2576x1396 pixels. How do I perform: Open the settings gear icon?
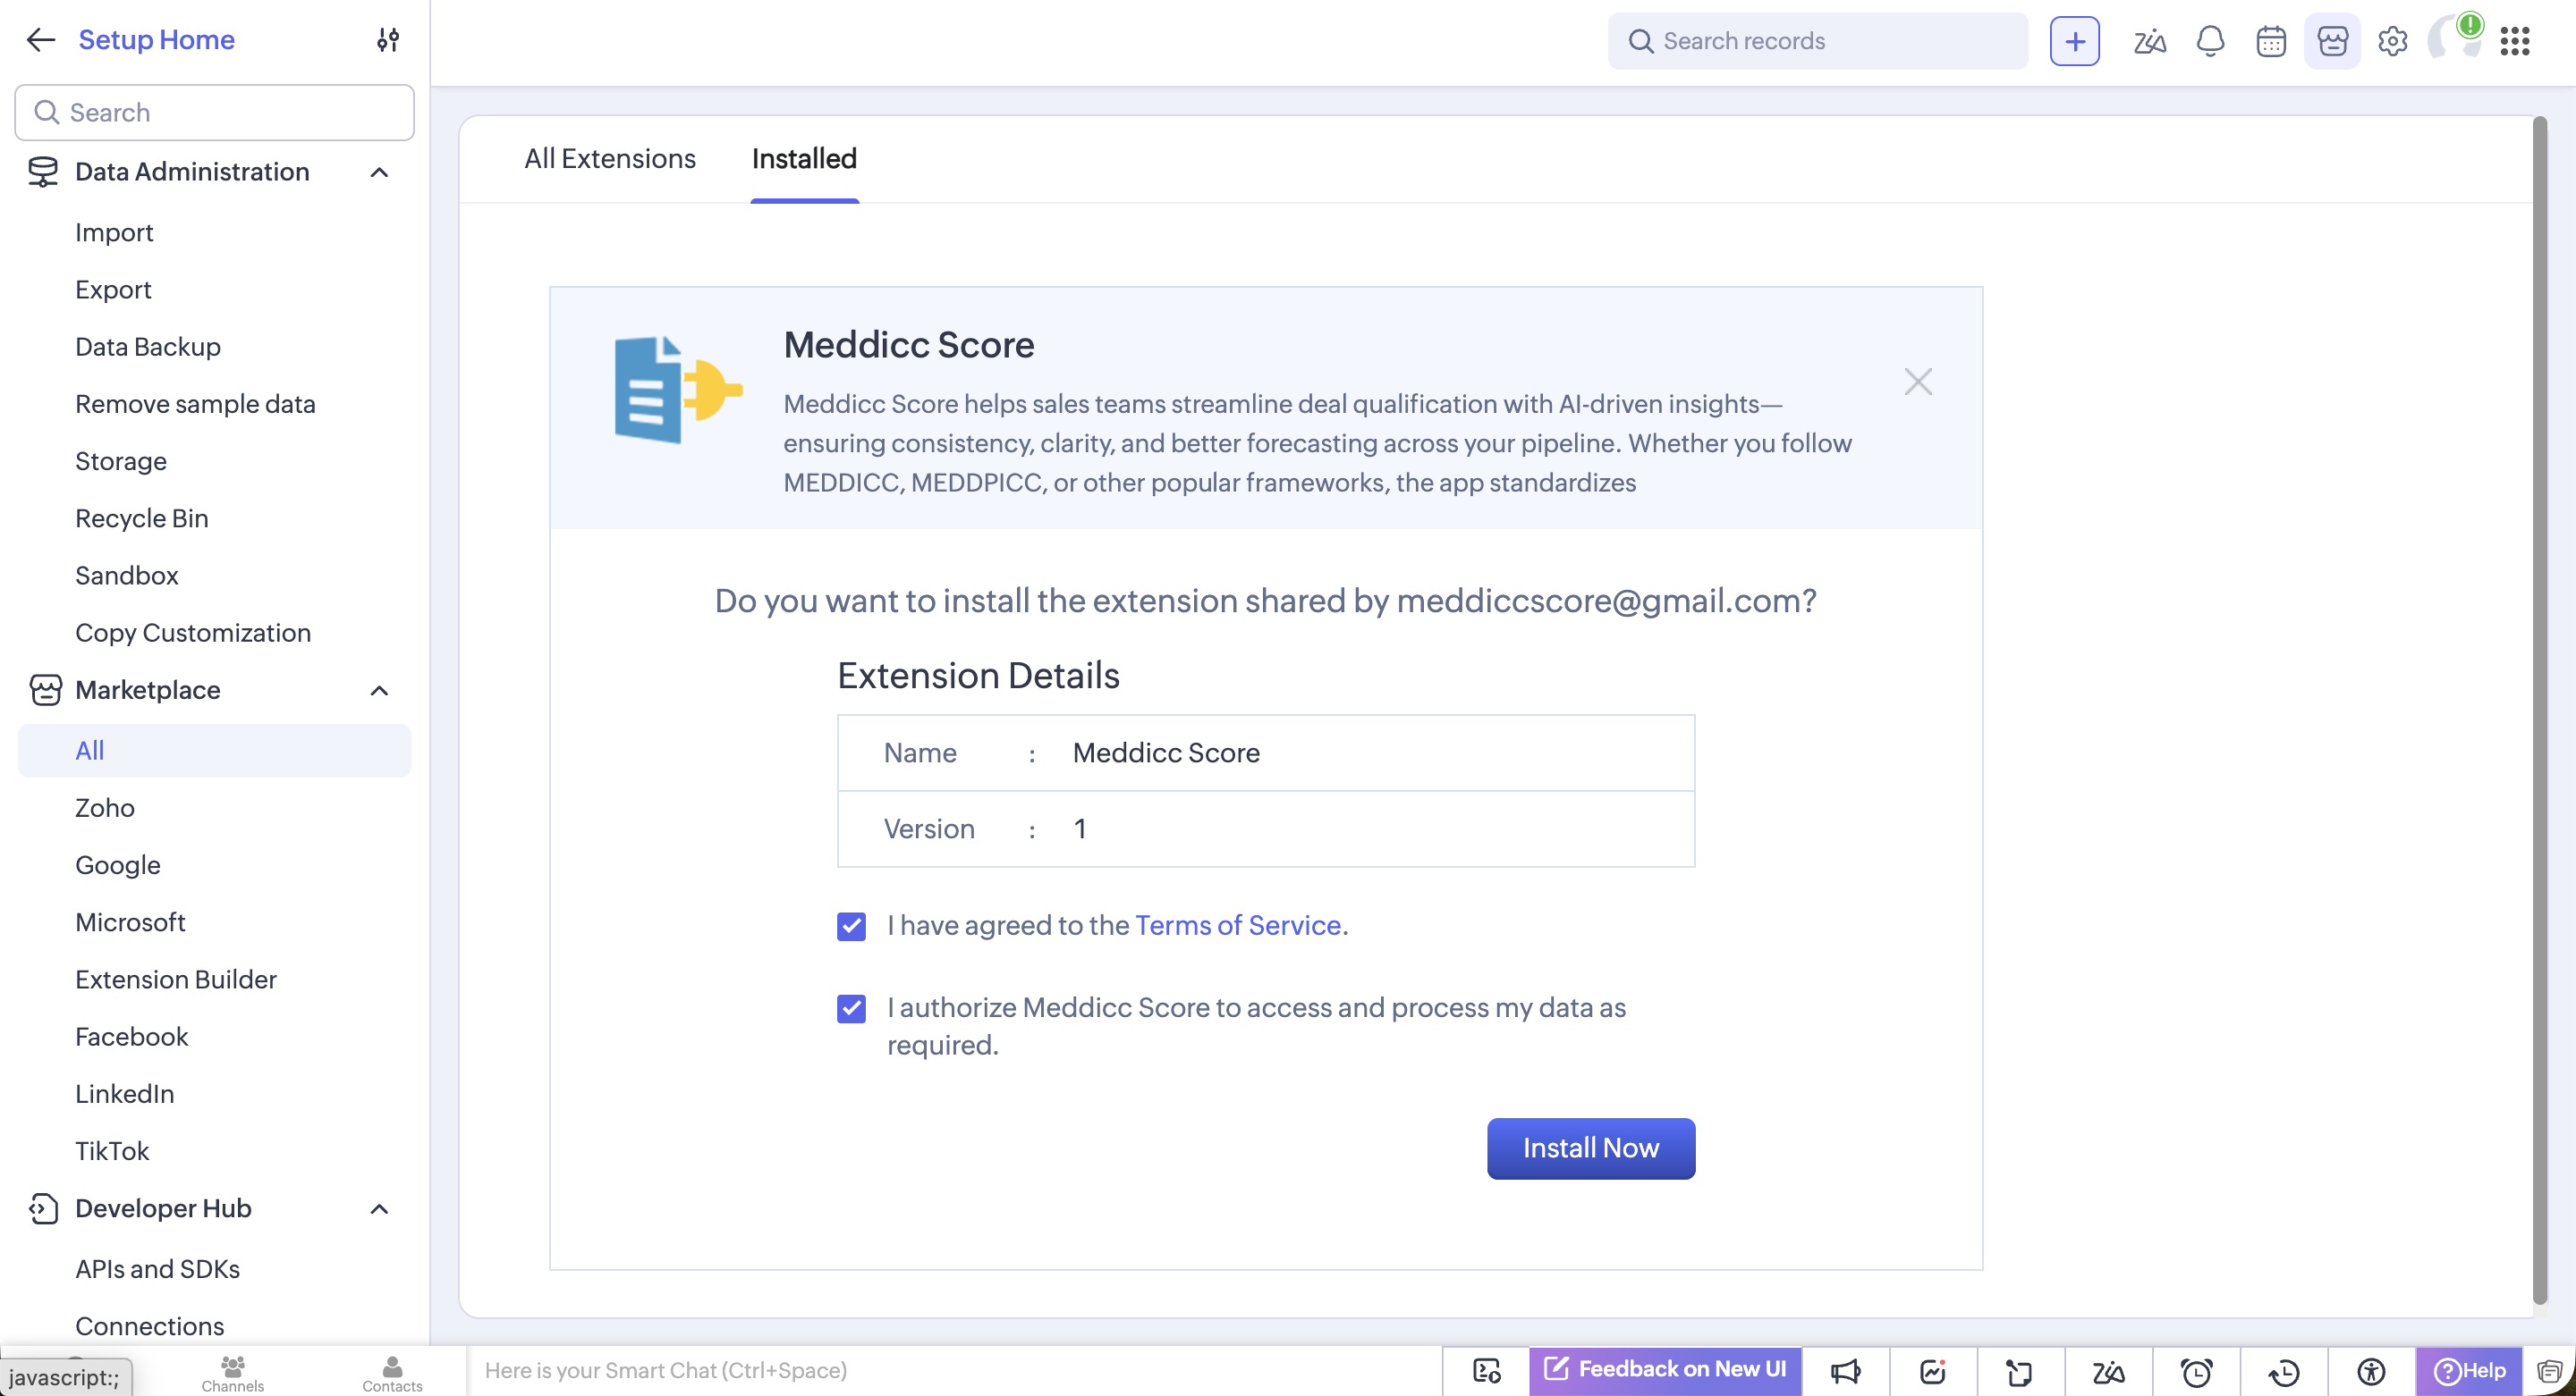2392,41
